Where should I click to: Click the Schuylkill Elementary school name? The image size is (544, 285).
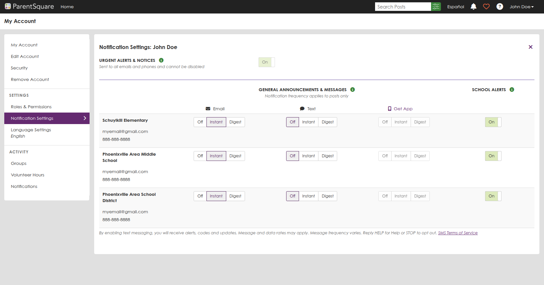coord(125,120)
